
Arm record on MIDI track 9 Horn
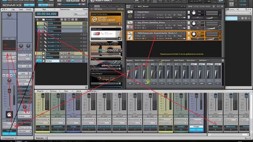(x=69, y=53)
